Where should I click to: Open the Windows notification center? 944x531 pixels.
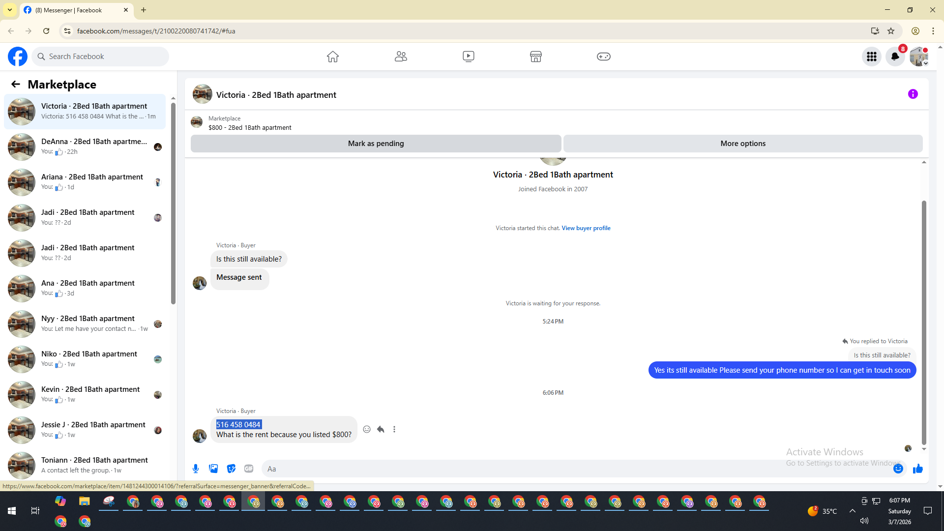coord(928,511)
